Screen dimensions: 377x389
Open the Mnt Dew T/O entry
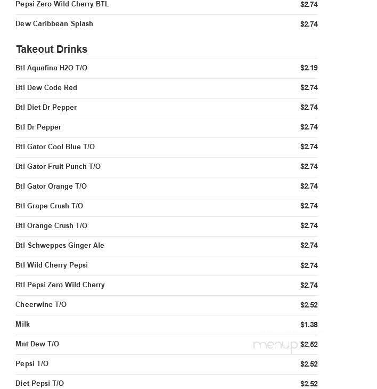tap(37, 344)
